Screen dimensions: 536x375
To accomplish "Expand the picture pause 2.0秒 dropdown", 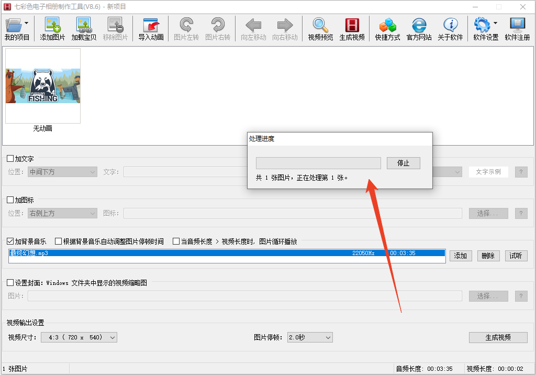I will coord(310,337).
